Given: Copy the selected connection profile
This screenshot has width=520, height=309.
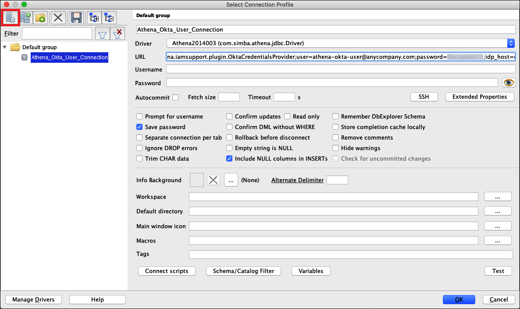Looking at the screenshot, I should [25, 18].
